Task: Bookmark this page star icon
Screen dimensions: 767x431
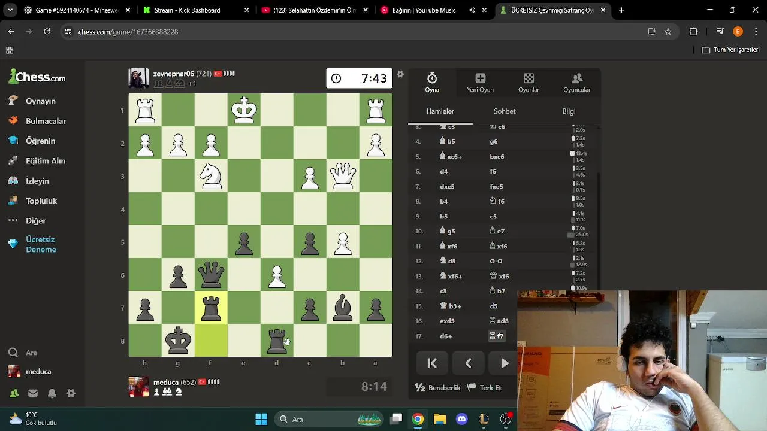Action: (x=668, y=32)
